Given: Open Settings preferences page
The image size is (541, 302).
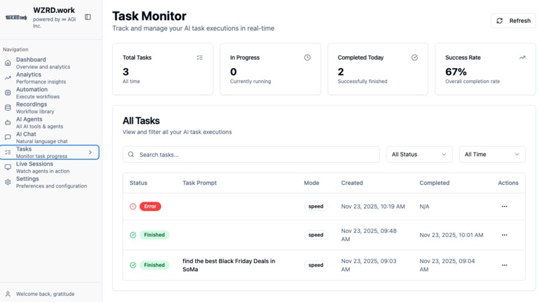Looking at the screenshot, I should click(x=50, y=182).
